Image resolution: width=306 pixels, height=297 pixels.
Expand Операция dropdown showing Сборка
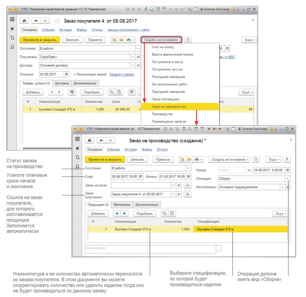pos(288,179)
